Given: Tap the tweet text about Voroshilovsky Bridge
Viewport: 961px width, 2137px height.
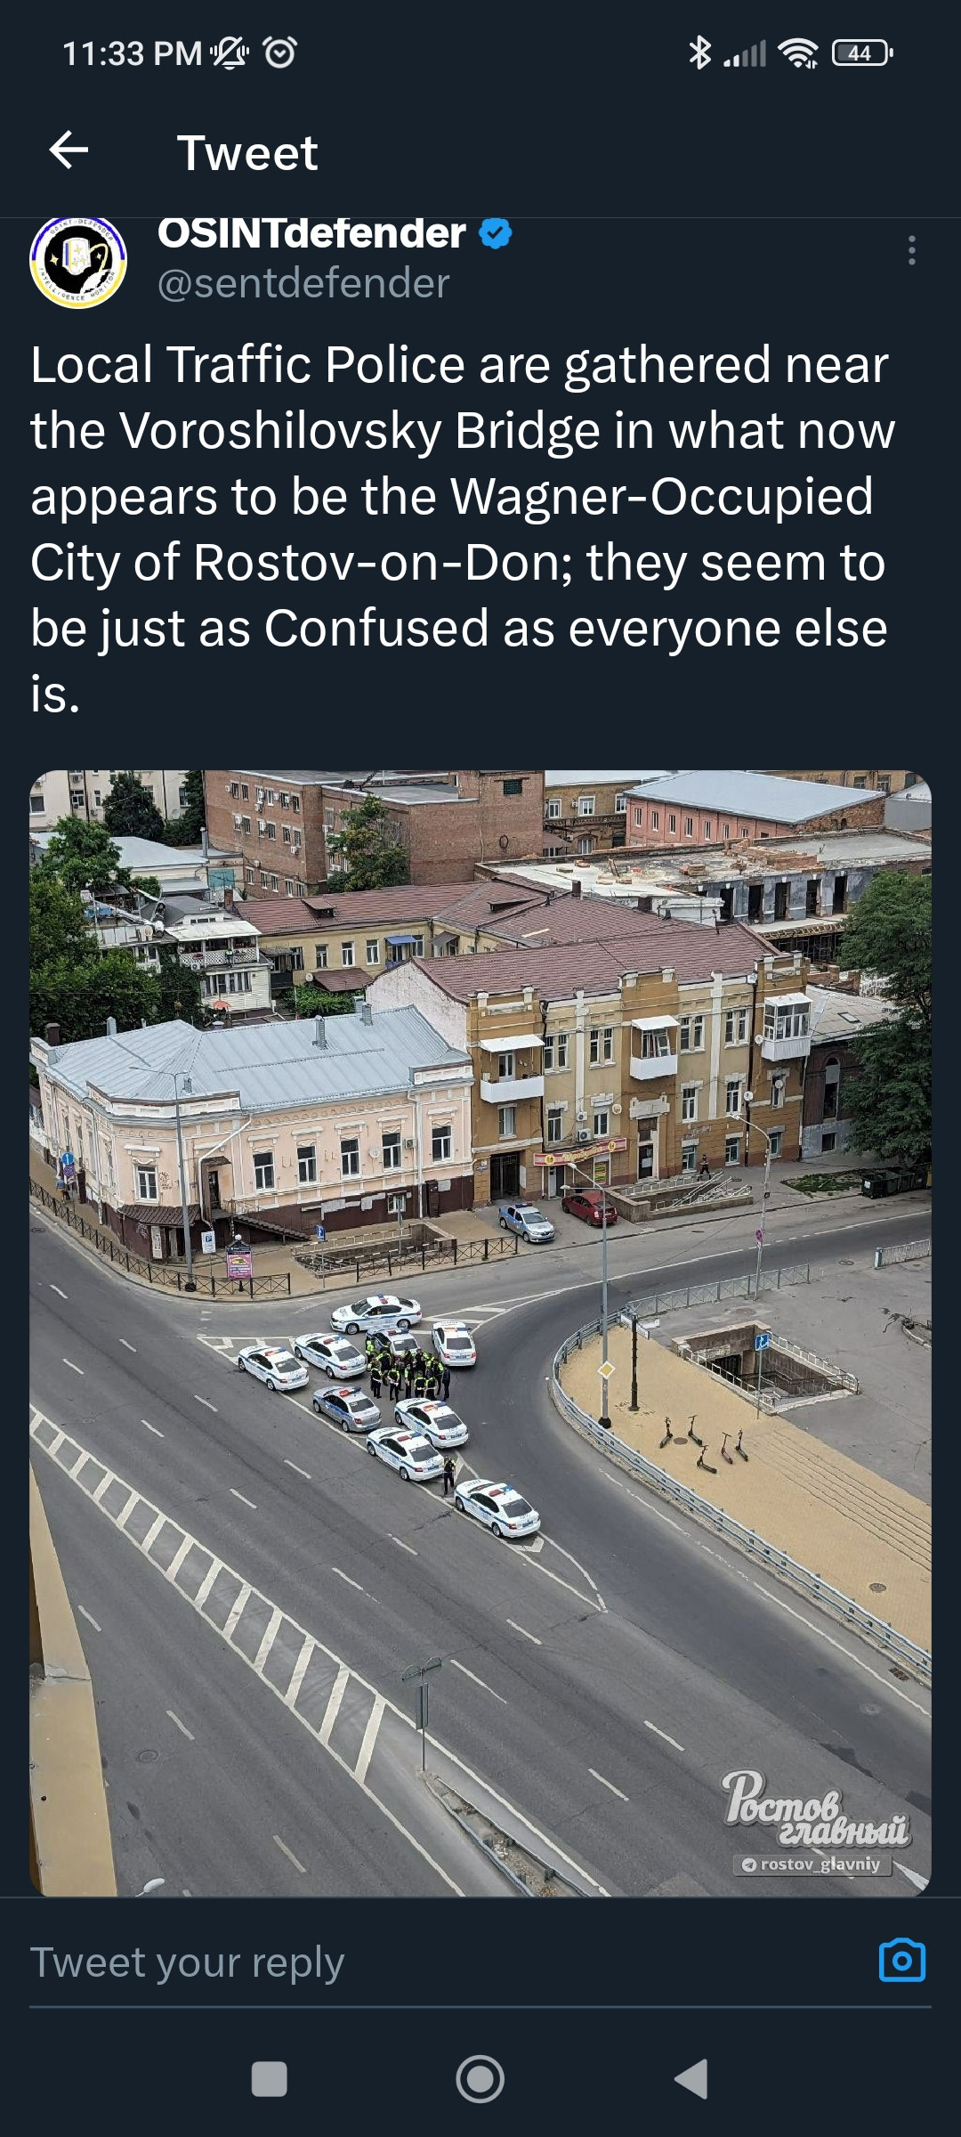Looking at the screenshot, I should pos(463,529).
